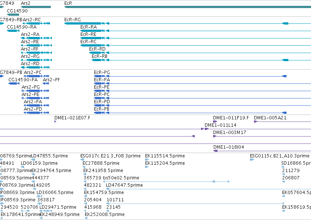Select EST ESG017c.E21.3_F08.3prime label
This screenshot has width=311, height=220.
coord(110,156)
